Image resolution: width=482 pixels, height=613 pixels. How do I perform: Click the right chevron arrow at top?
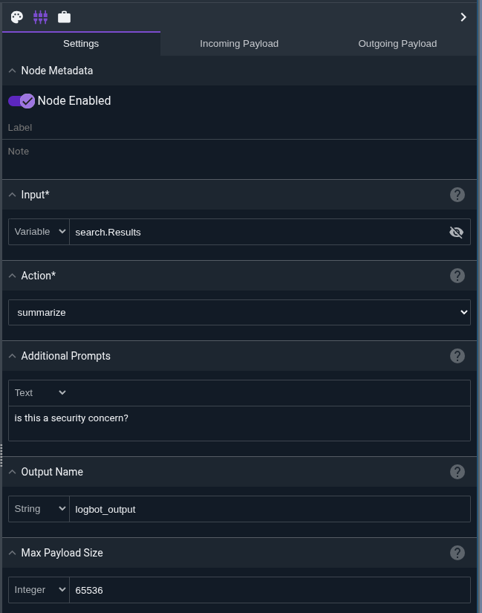463,16
